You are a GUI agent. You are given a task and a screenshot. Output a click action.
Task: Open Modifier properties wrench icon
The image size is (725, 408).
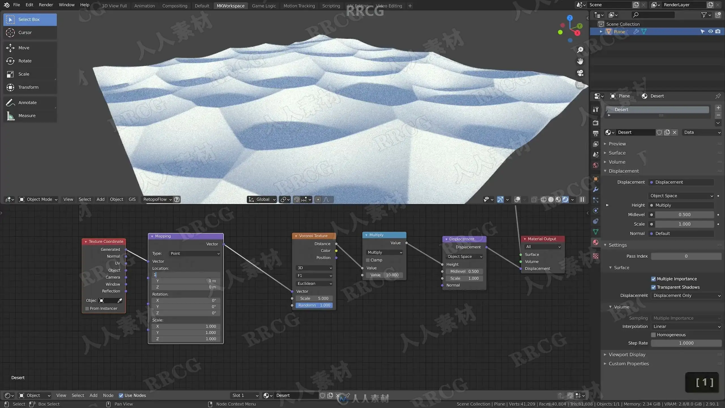point(596,189)
